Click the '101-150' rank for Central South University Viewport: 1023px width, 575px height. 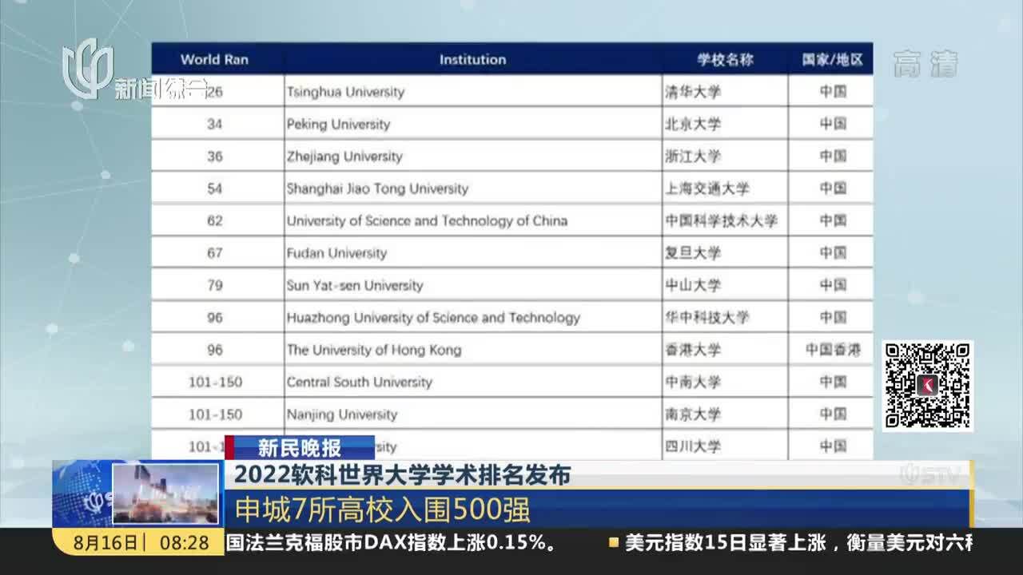click(x=215, y=383)
